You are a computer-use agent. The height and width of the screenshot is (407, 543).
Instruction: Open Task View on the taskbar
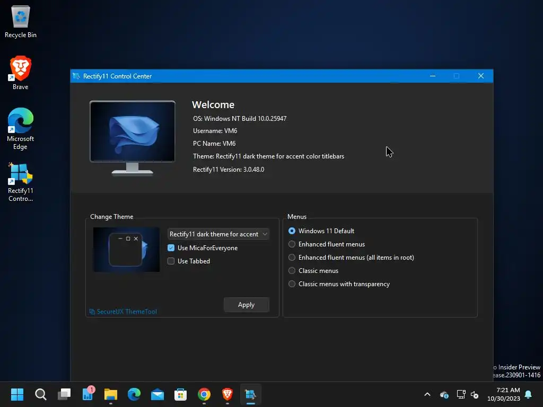click(64, 394)
